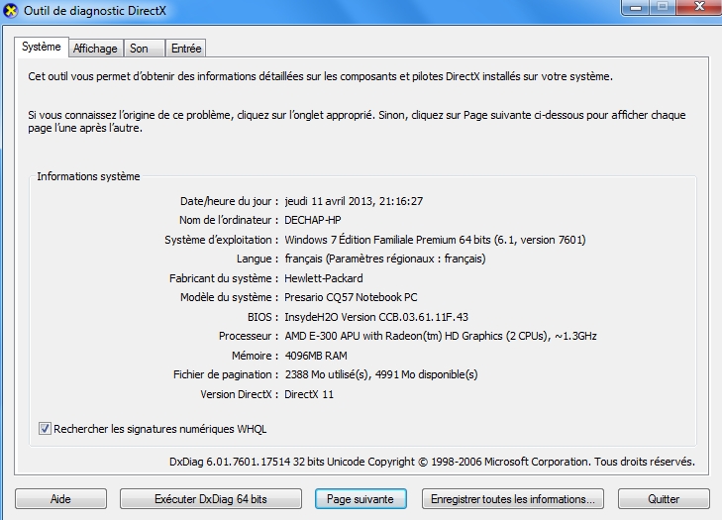Click the 'Outil de diagnostic DirectX' window title
This screenshot has height=520, width=722.
(x=95, y=11)
